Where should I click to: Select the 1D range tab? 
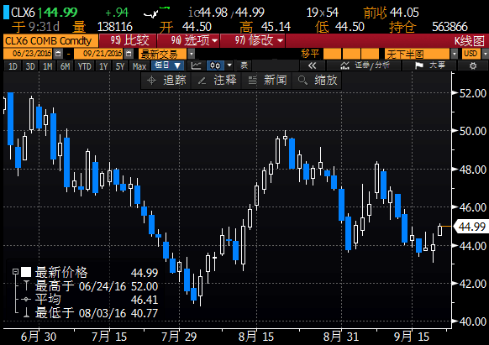coord(13,66)
